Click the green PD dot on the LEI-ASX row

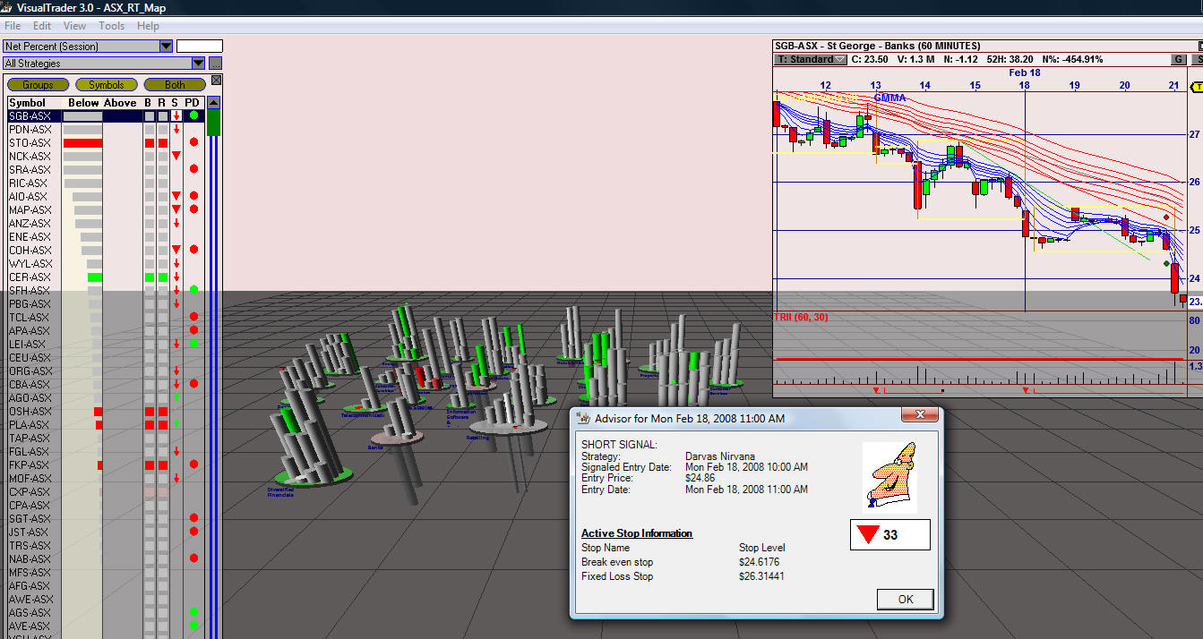tap(193, 344)
